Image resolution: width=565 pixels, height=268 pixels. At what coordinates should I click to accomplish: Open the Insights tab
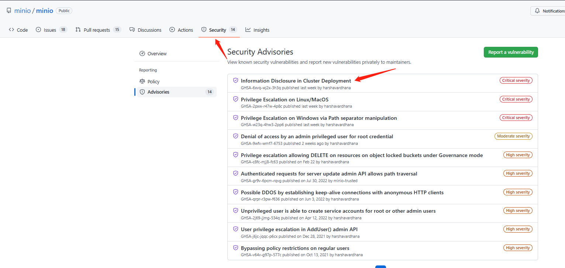(258, 30)
